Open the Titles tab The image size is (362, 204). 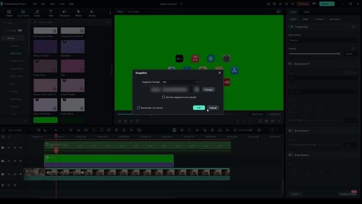point(51,13)
